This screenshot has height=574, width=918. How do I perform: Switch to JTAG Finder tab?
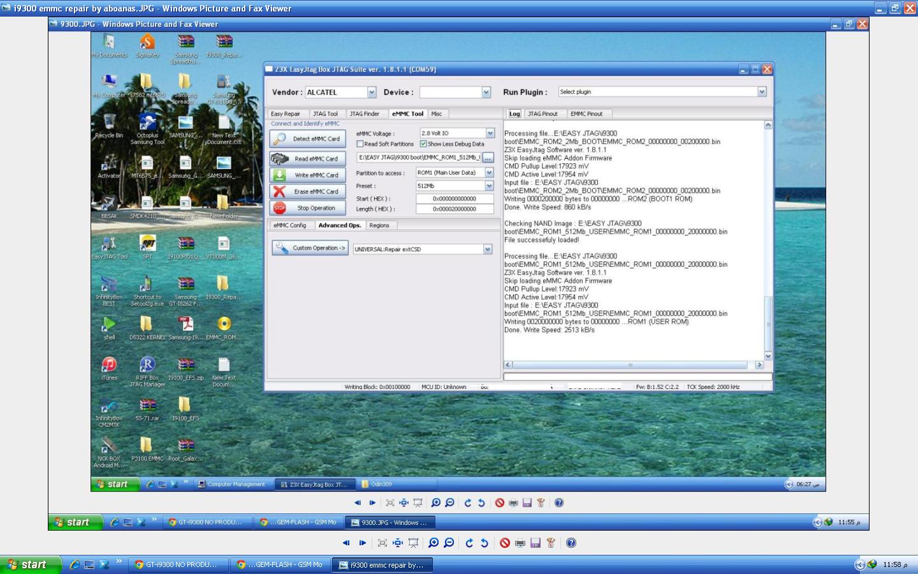pos(364,114)
